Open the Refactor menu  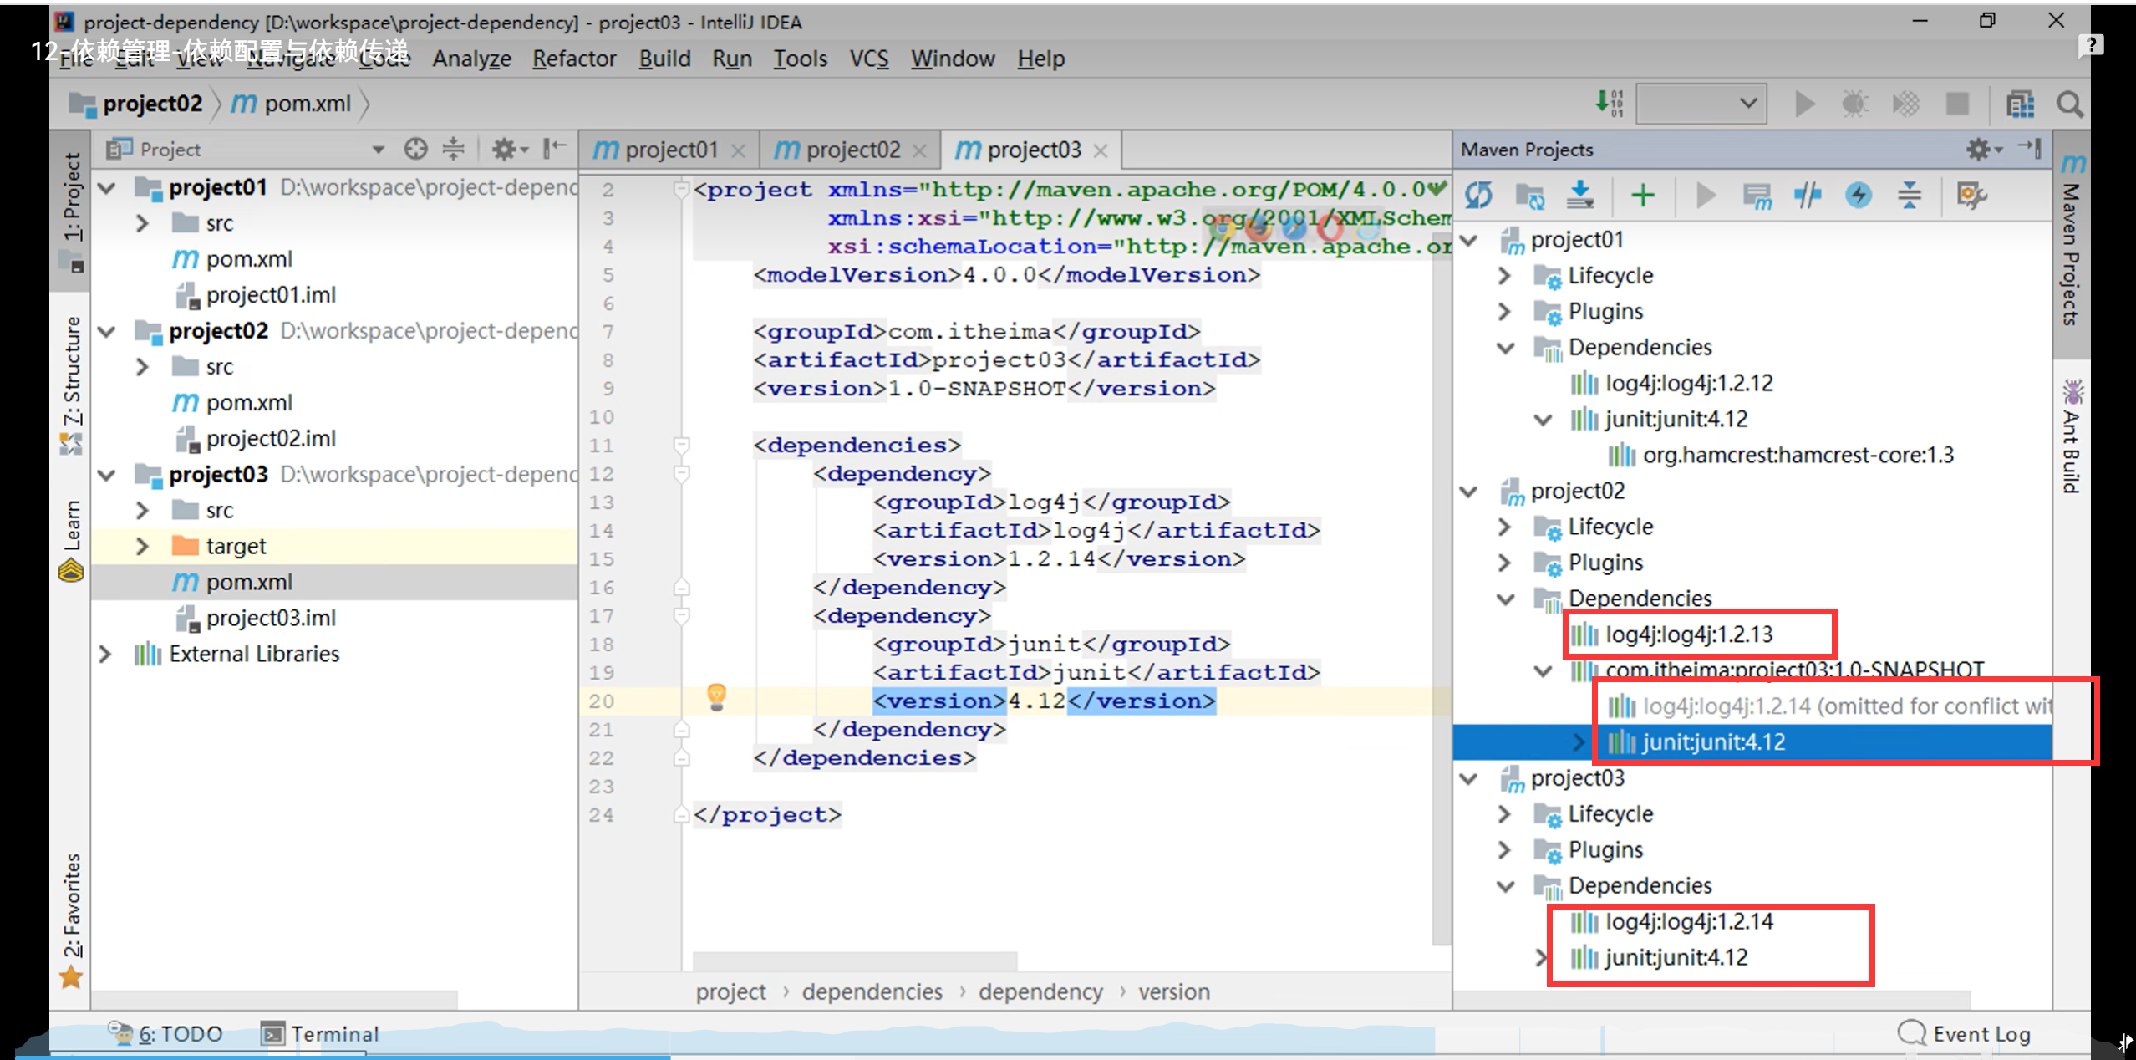[573, 59]
